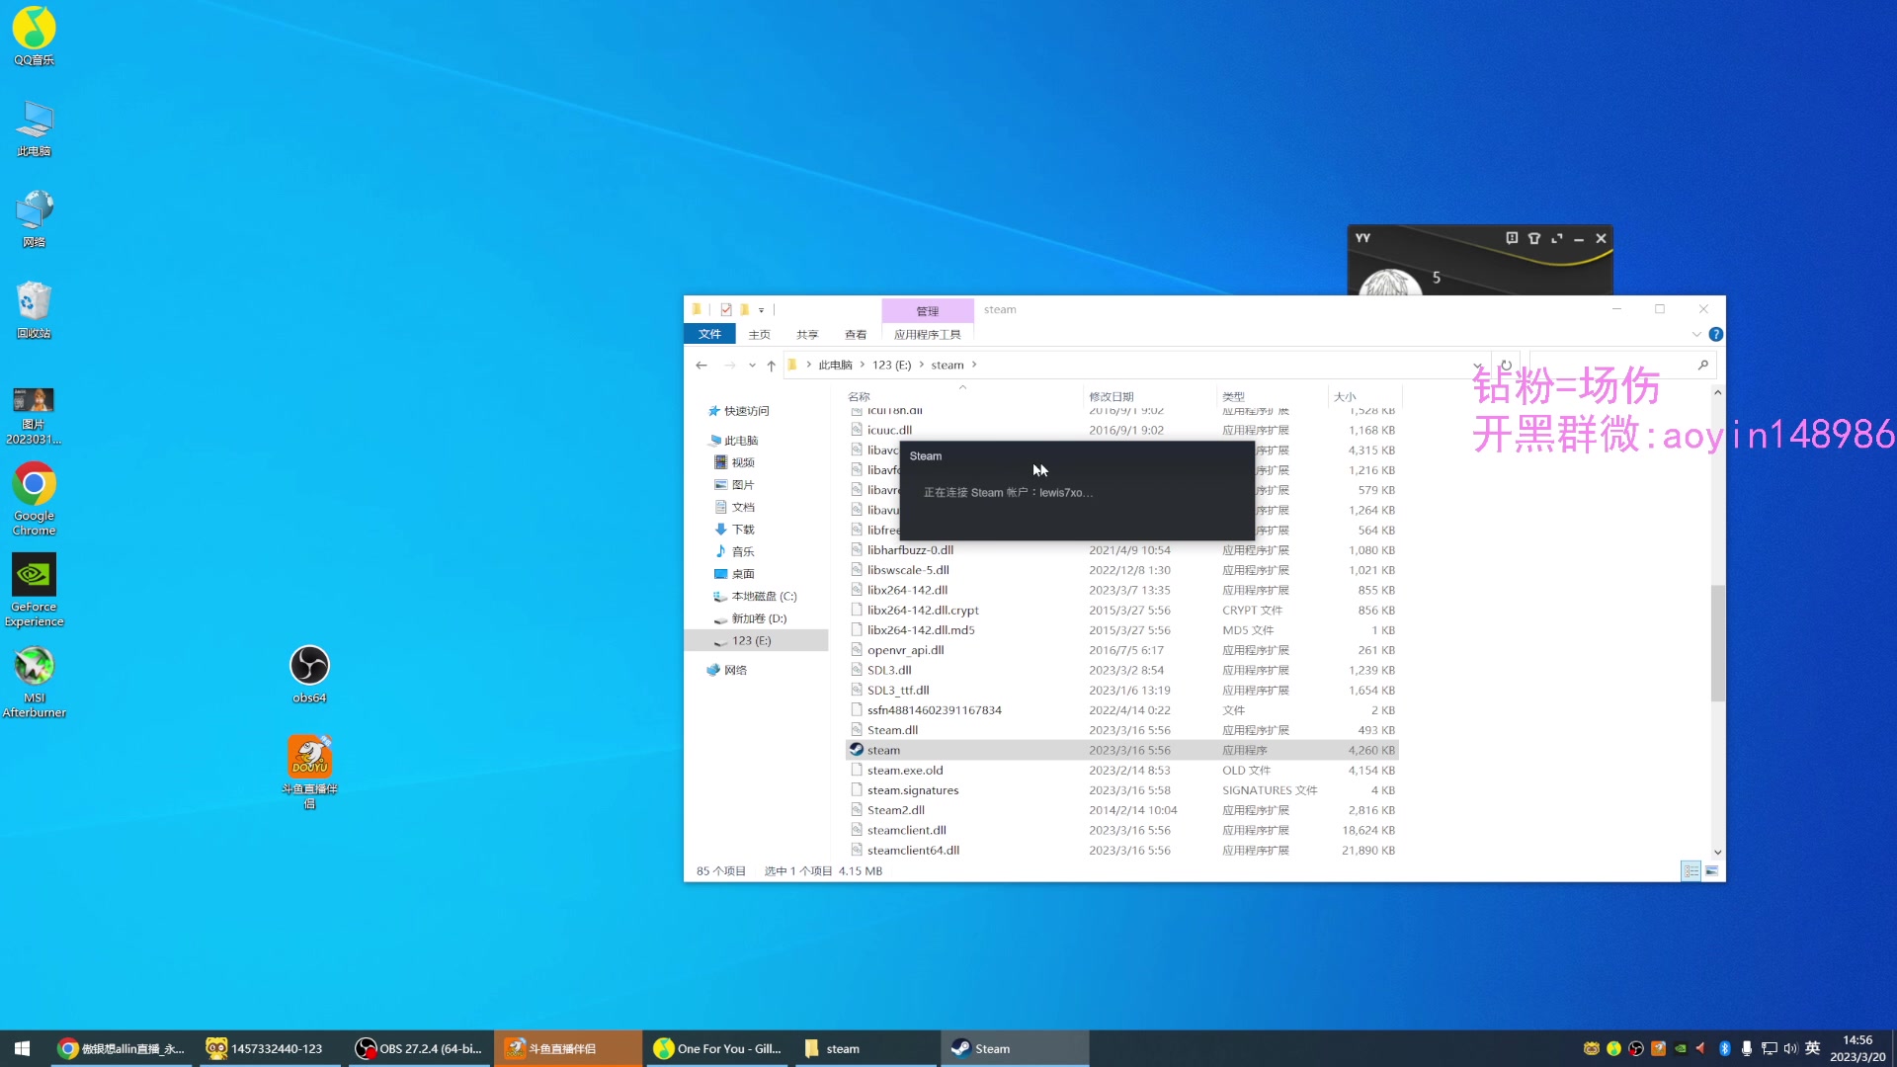Select 快速访问 in navigation pane
The height and width of the screenshot is (1067, 1897).
pos(746,411)
